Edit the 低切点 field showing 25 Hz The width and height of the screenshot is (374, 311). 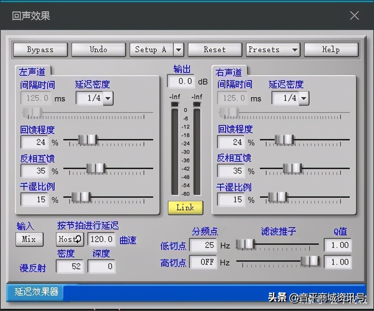click(203, 245)
